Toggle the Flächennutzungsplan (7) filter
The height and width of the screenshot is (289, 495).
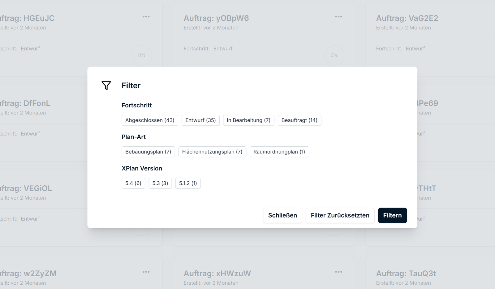(212, 152)
